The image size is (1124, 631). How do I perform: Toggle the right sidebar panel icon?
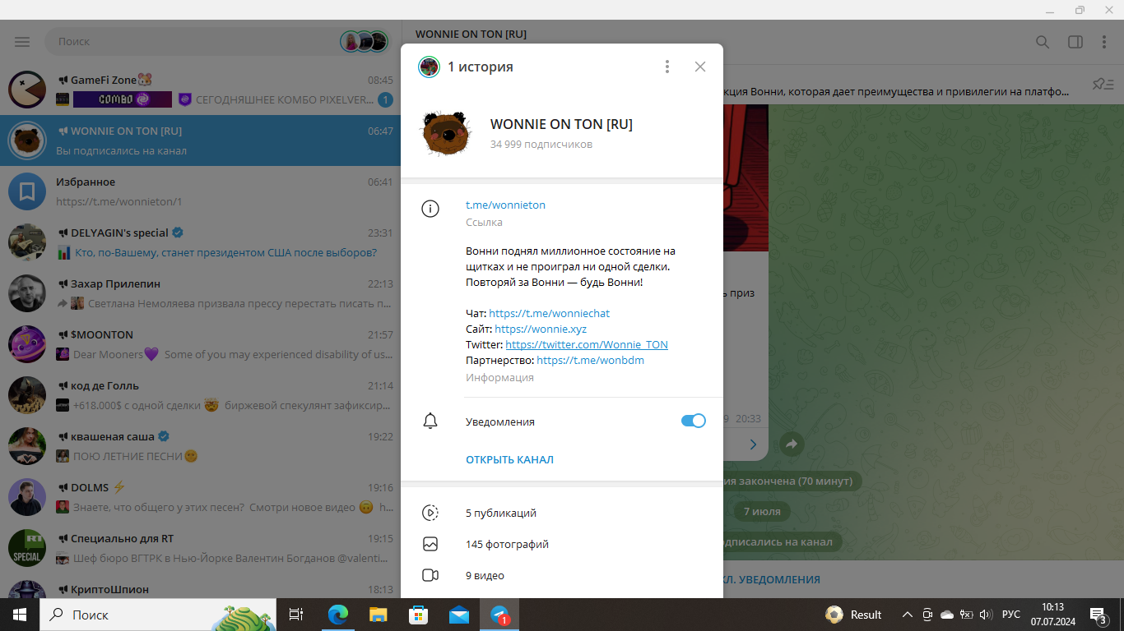coord(1075,42)
